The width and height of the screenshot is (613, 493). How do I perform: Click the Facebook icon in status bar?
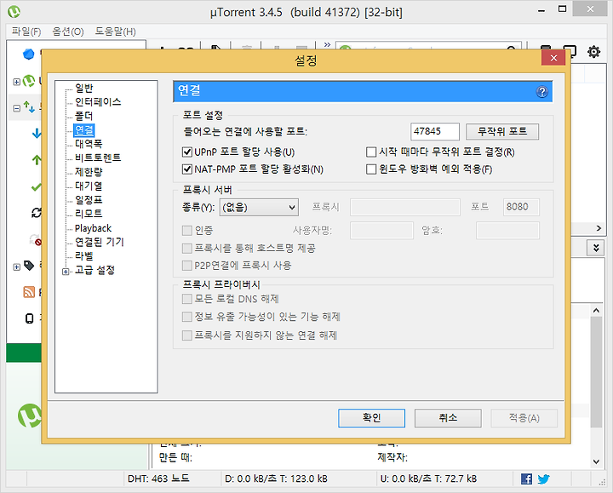tap(526, 479)
